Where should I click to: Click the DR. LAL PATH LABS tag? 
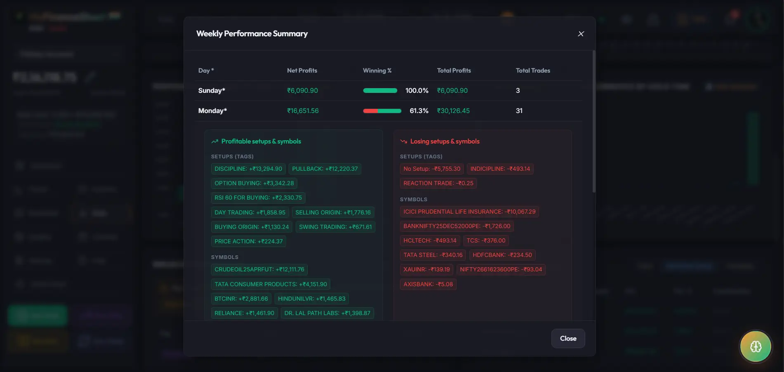click(x=327, y=313)
